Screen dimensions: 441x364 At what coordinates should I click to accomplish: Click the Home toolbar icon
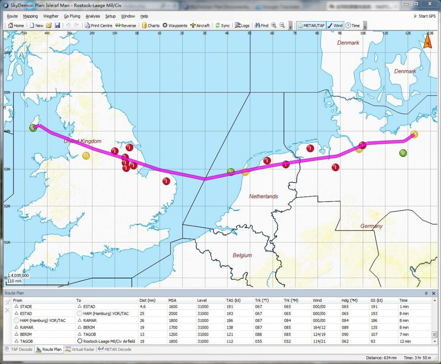point(16,25)
